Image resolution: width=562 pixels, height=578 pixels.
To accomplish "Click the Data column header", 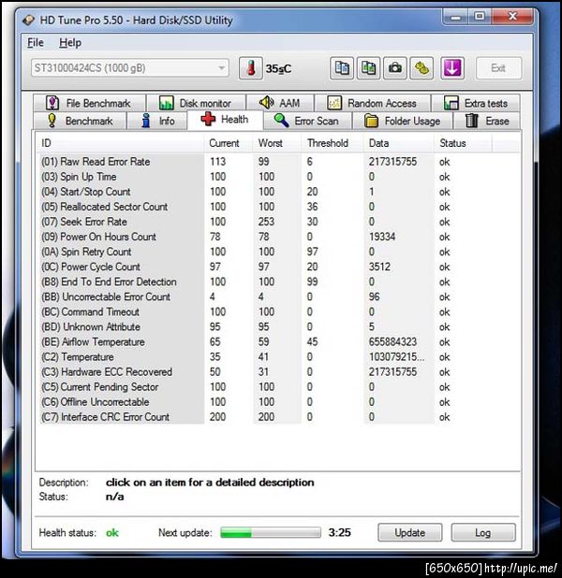I will tap(399, 143).
